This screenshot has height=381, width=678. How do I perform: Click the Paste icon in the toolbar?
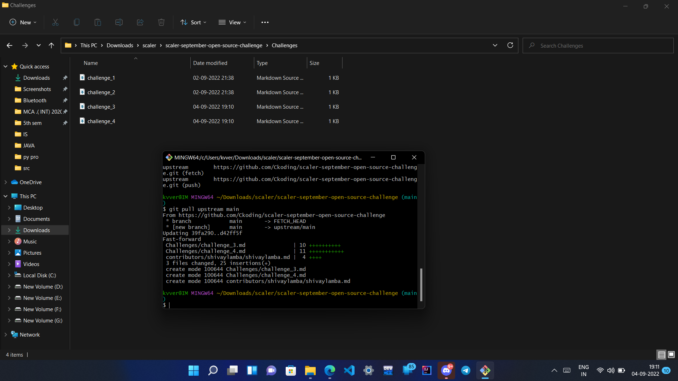[x=97, y=22]
